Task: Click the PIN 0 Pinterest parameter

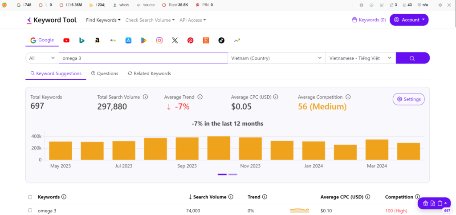Action: pyautogui.click(x=204, y=5)
